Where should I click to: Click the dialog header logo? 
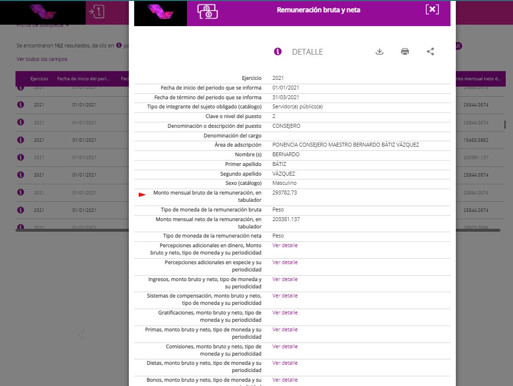[x=160, y=13]
